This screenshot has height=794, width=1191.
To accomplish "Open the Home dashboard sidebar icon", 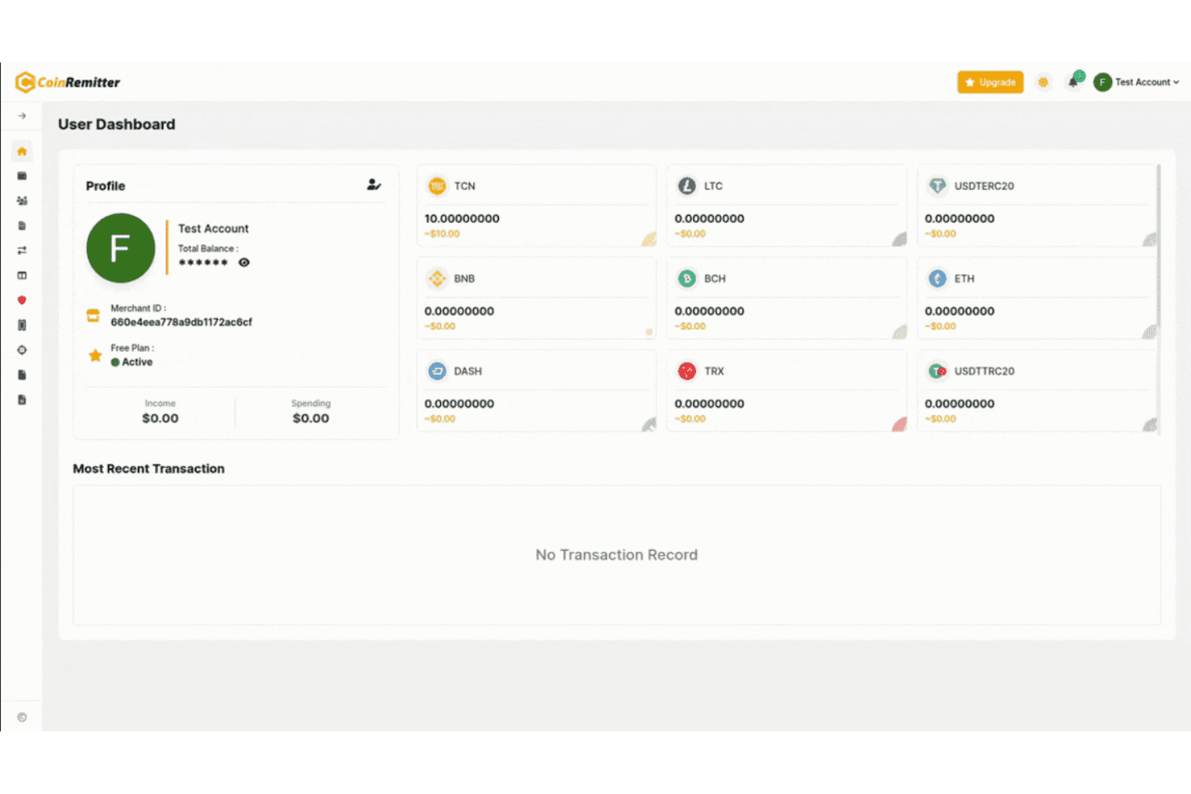I will tap(22, 151).
